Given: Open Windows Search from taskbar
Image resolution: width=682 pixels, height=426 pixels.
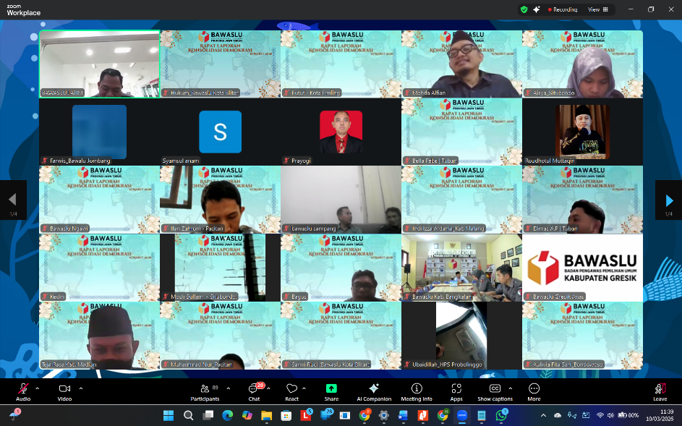Looking at the screenshot, I should tap(188, 416).
